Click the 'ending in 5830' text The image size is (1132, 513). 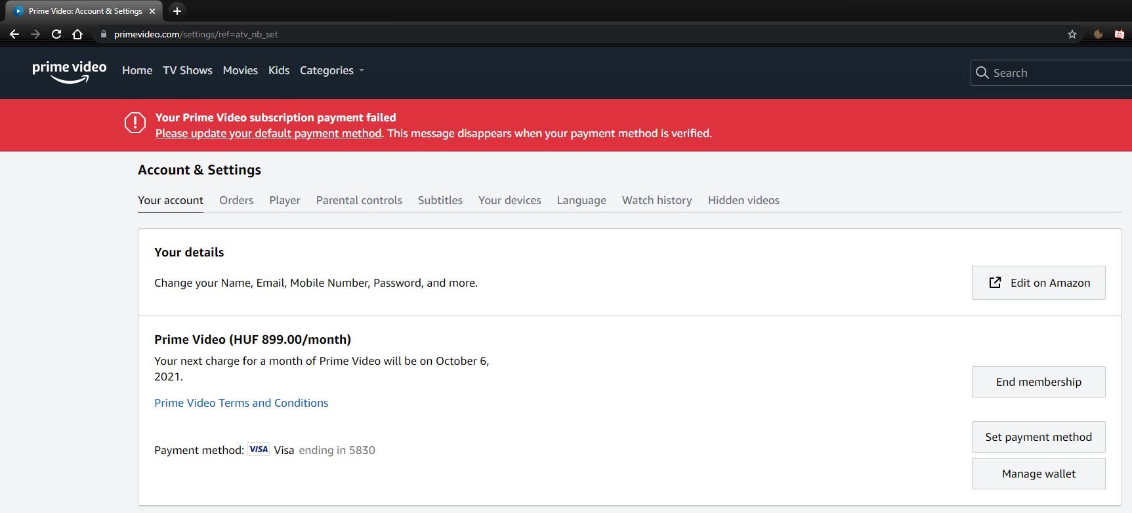[x=337, y=450]
